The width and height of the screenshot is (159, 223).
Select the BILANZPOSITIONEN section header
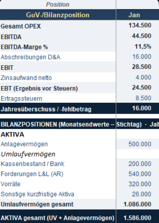[x=79, y=124]
